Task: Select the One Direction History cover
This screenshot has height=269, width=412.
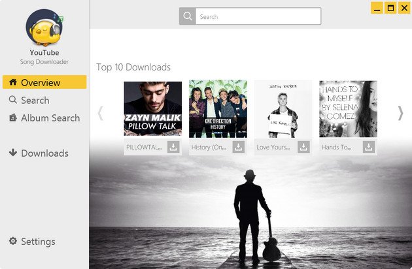Action: 218,108
